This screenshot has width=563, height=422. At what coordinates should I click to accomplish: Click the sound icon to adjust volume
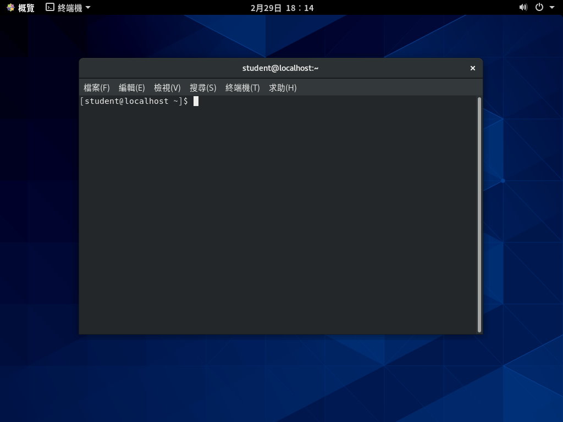point(522,7)
